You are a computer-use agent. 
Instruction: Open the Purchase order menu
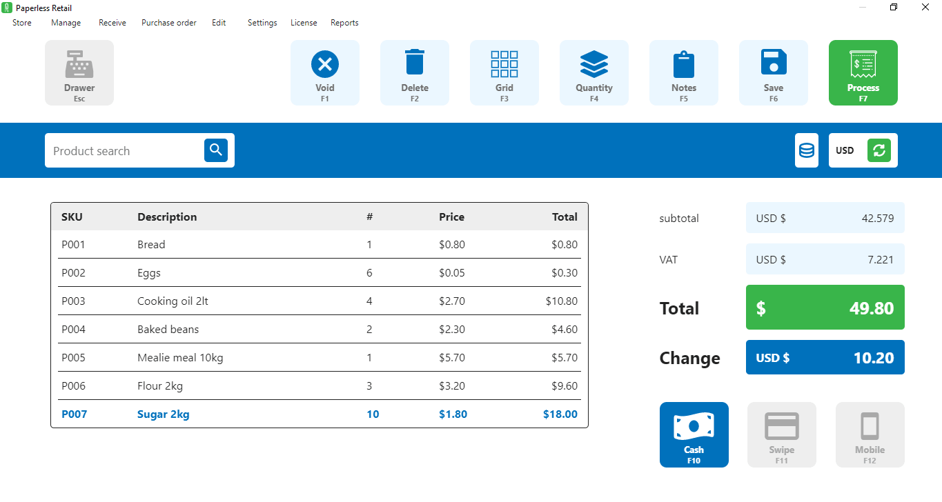pyautogui.click(x=169, y=23)
